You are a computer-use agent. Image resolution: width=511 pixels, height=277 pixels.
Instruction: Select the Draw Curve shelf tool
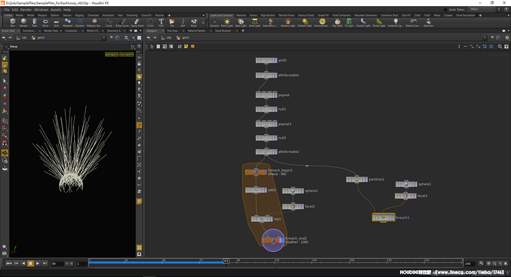(x=122, y=22)
